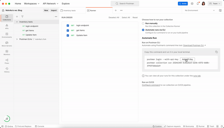Go to Explore in top navigation
The image size is (224, 128).
point(66,4)
